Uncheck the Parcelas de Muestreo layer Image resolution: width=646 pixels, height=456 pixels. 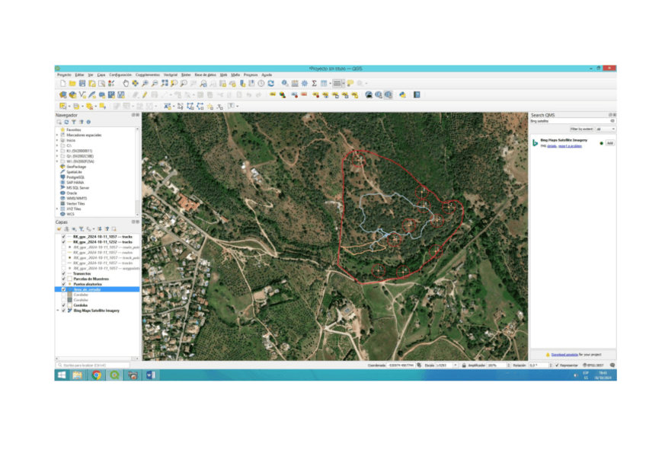pyautogui.click(x=64, y=279)
